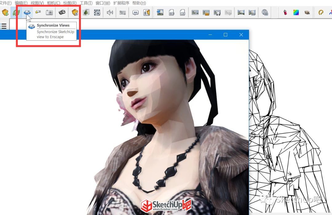This screenshot has width=332, height=215.
Task: Start Enscape from the toolbar
Action: coord(5,12)
